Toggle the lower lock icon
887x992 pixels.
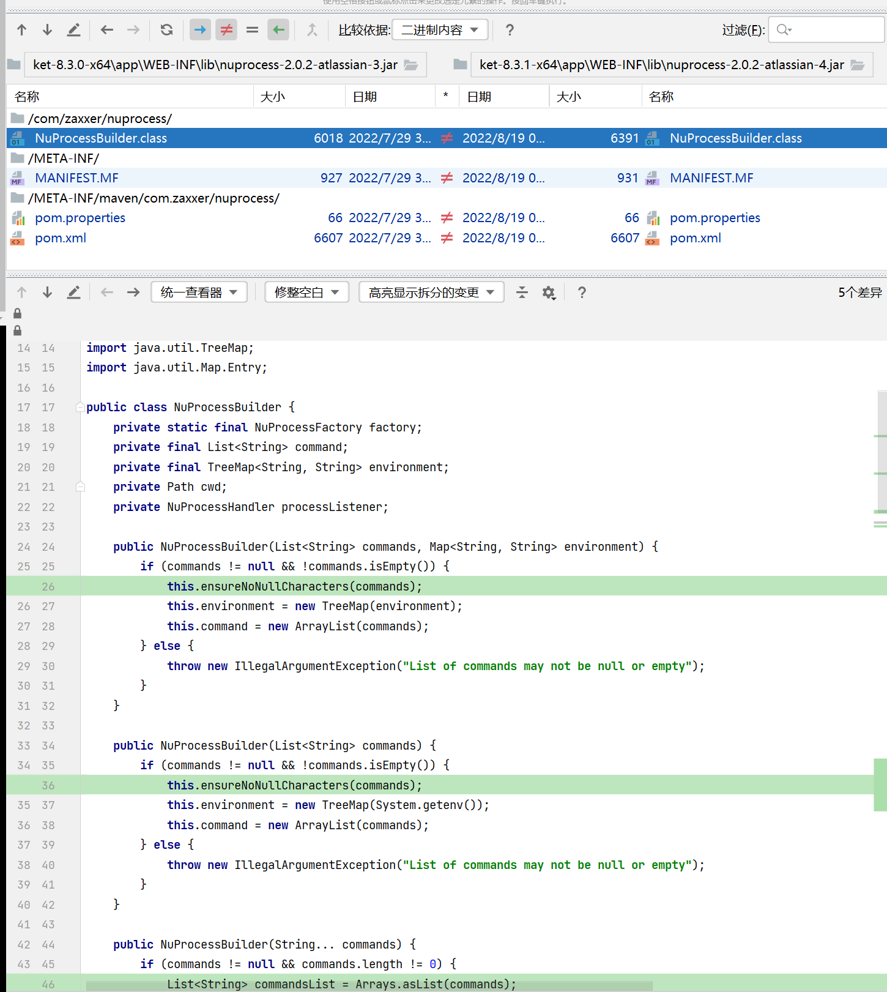coord(17,330)
